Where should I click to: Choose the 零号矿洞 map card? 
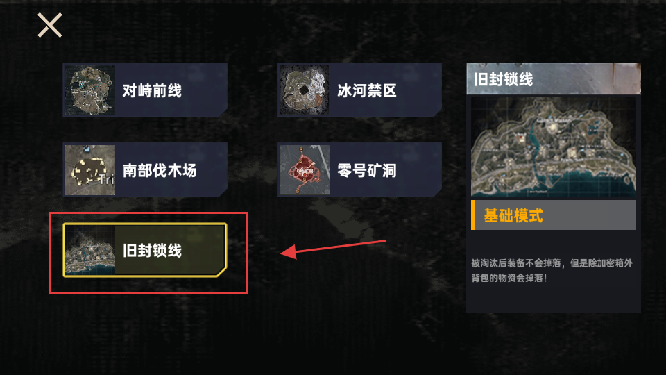(x=360, y=169)
